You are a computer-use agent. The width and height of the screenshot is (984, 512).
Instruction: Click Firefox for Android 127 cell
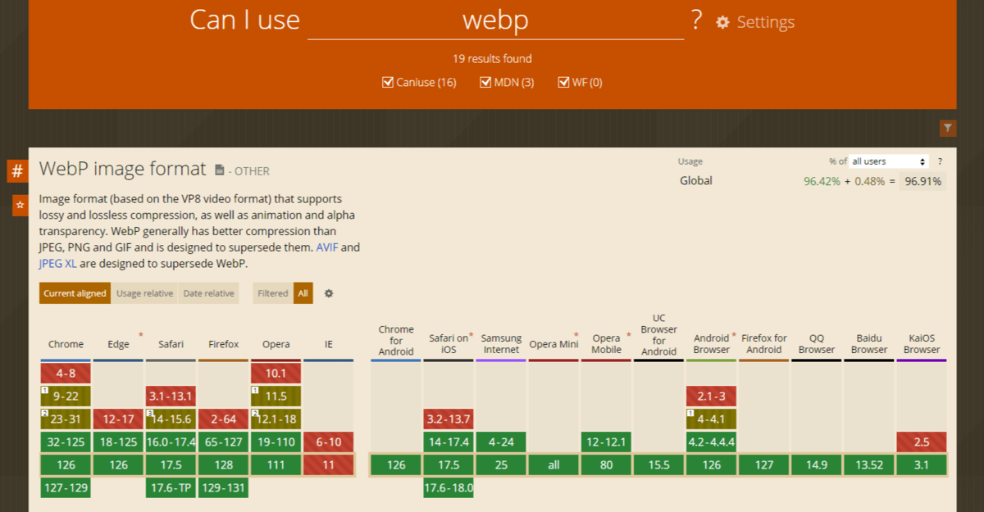click(764, 465)
